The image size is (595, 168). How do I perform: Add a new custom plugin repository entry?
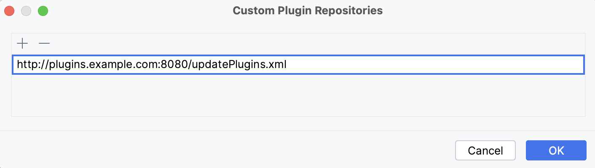coord(22,43)
